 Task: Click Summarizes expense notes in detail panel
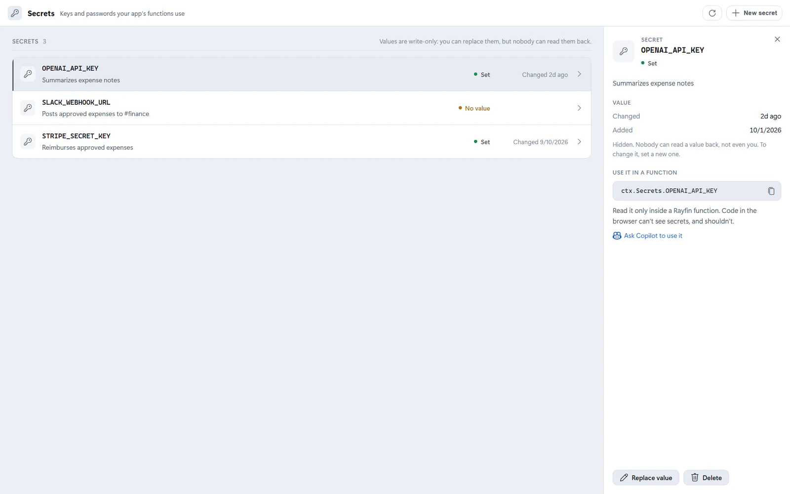pyautogui.click(x=653, y=83)
